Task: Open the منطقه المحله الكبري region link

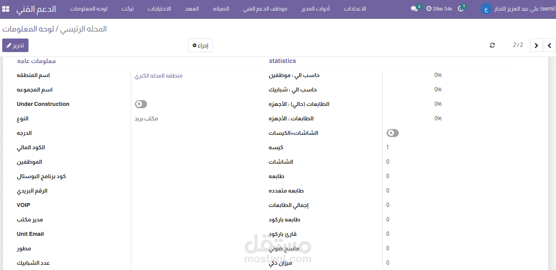Action: click(158, 75)
